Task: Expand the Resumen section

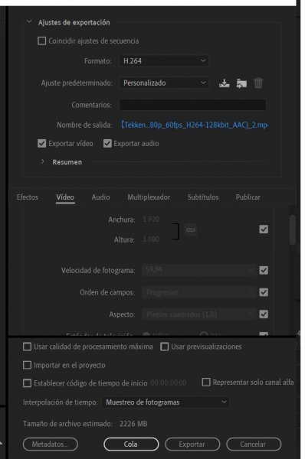Action: click(42, 161)
